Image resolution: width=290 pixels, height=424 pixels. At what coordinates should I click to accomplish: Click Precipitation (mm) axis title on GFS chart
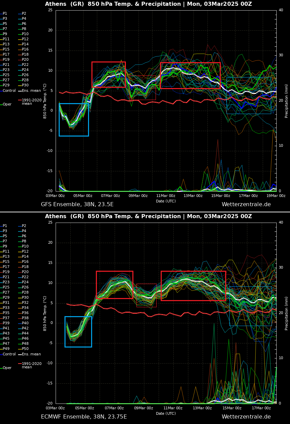pos(287,101)
